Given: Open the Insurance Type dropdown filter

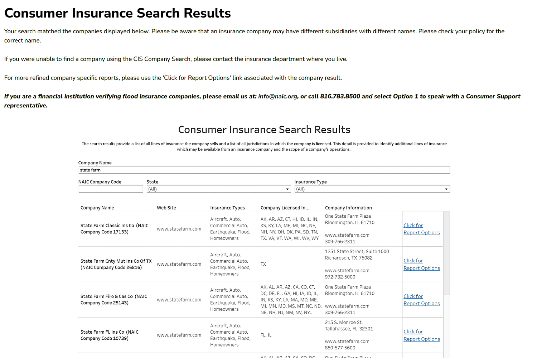Looking at the screenshot, I should [x=372, y=189].
